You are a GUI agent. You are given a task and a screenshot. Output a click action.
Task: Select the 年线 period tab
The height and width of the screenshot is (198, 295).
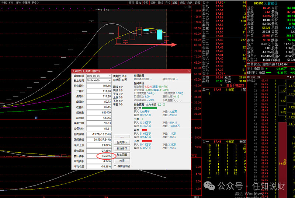pos(4,3)
